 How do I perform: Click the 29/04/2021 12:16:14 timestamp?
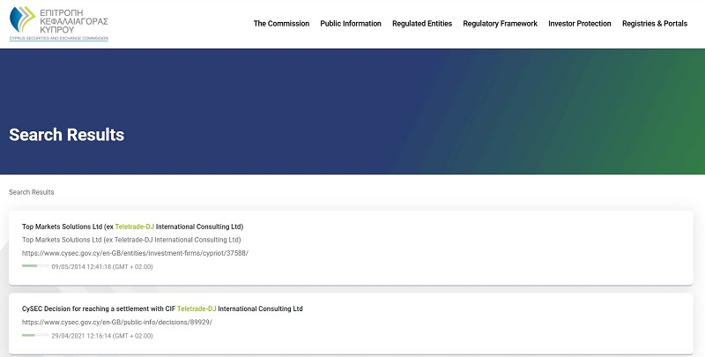102,336
